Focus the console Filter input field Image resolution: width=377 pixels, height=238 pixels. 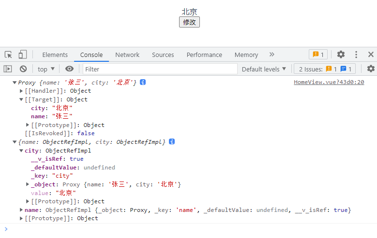[x=160, y=69]
